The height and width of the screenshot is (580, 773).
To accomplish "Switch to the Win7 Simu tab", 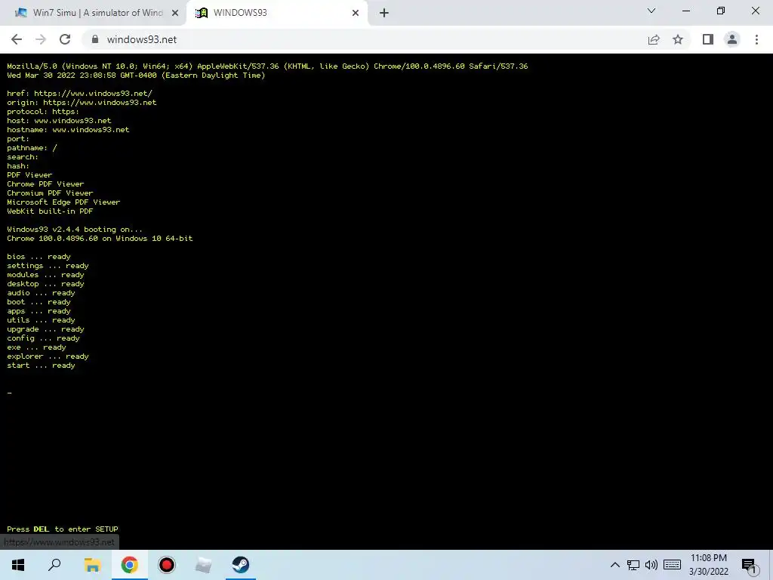I will pyautogui.click(x=93, y=13).
